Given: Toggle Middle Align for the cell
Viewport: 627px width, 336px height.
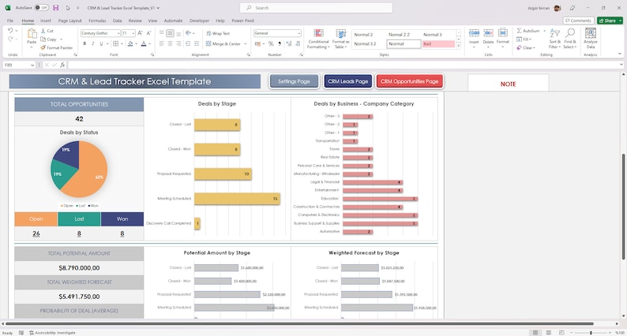Looking at the screenshot, I should (x=170, y=33).
